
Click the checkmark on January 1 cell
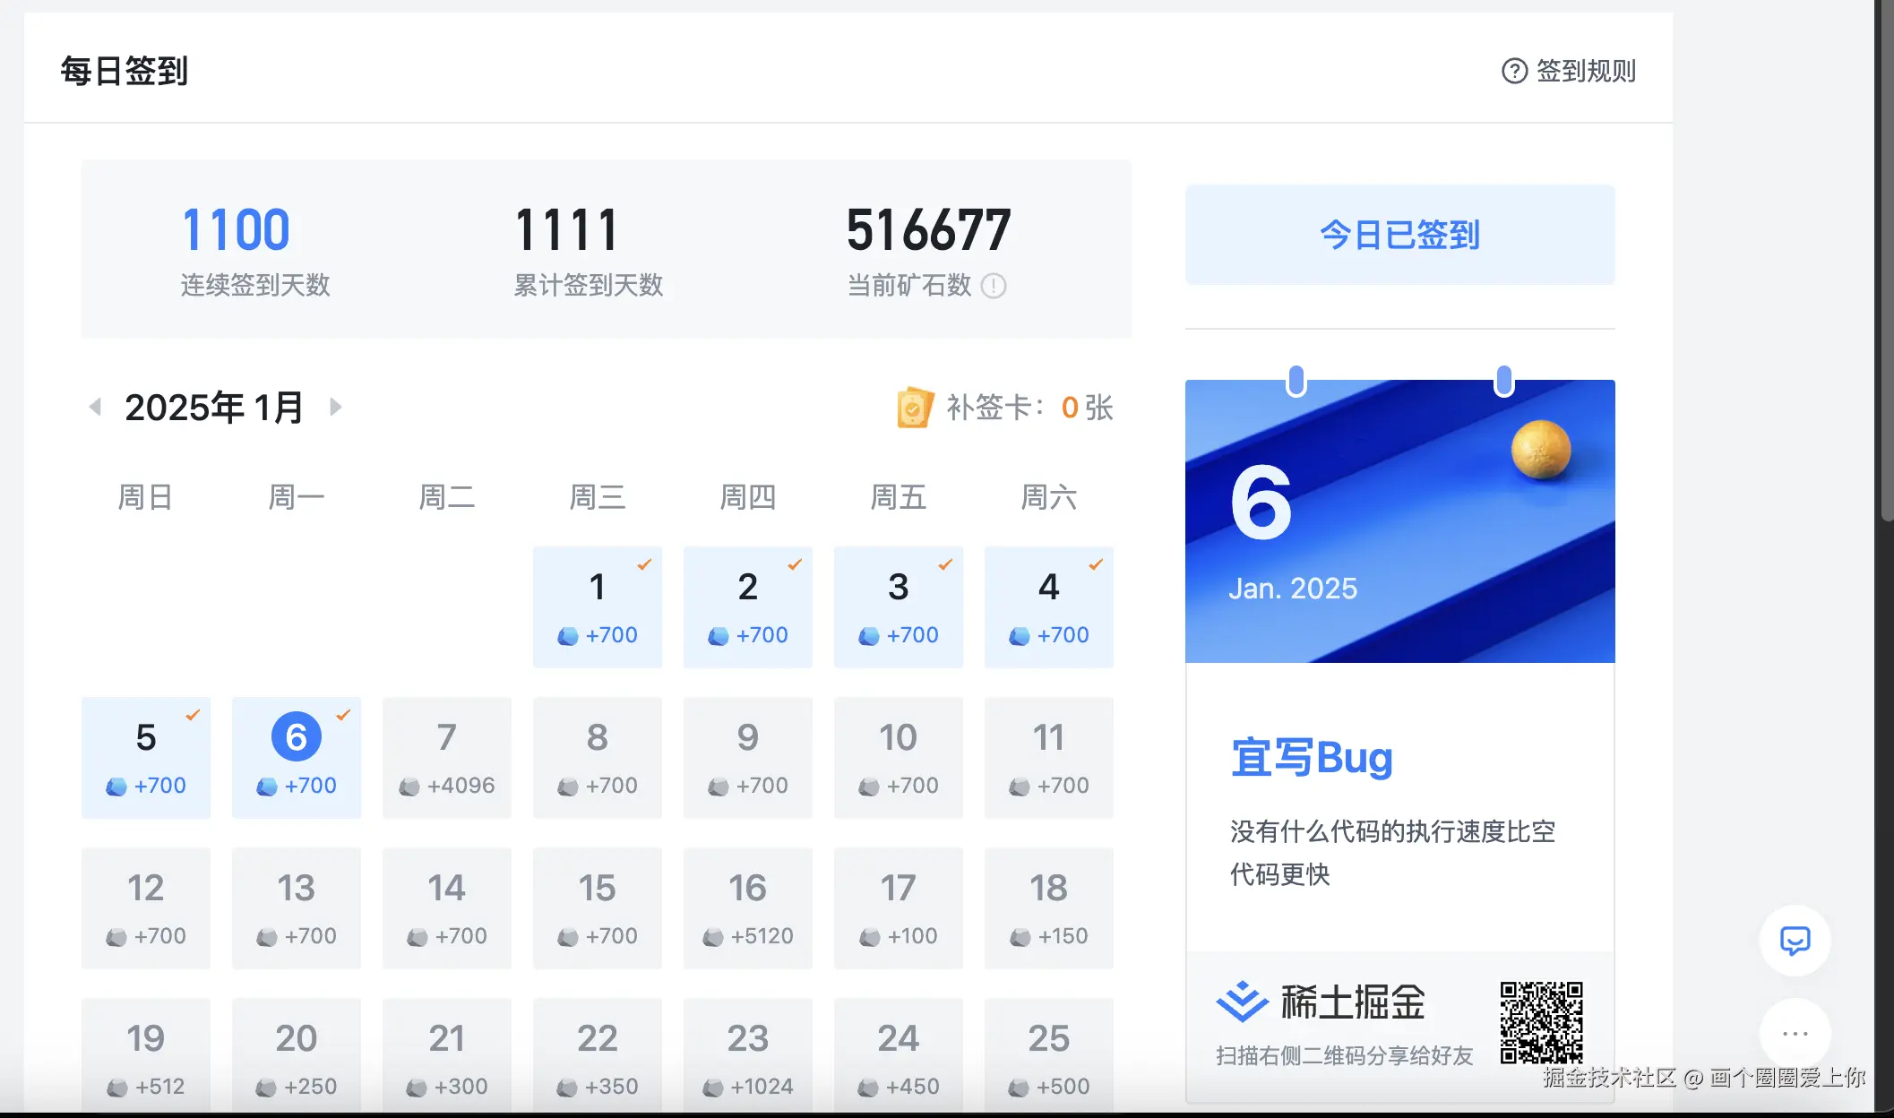tap(643, 564)
